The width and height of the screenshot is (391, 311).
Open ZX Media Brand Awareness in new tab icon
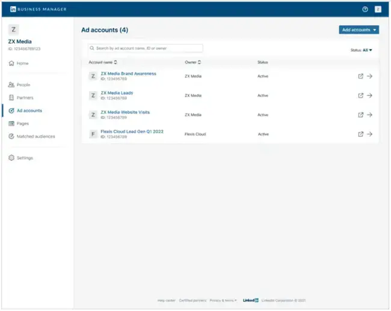[360, 76]
